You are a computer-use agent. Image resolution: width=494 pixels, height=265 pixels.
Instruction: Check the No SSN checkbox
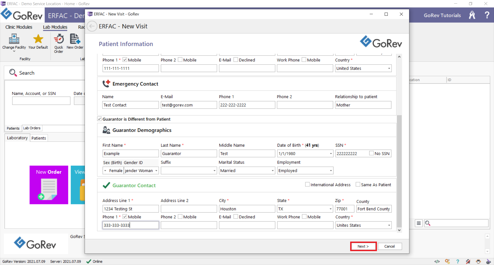tap(371, 153)
